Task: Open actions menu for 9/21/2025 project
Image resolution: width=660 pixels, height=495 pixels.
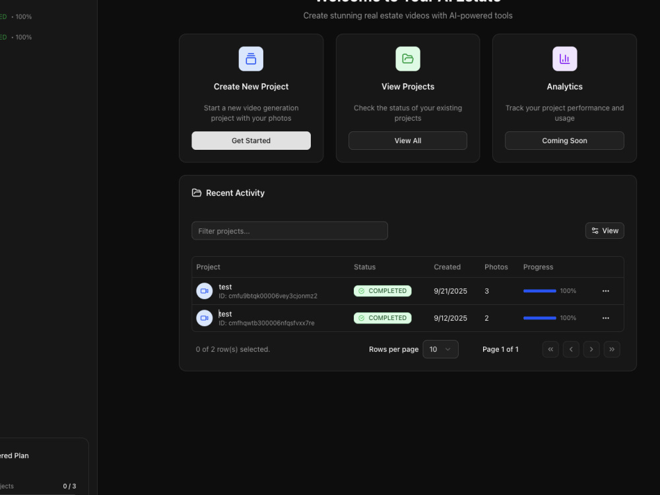Action: 605,291
